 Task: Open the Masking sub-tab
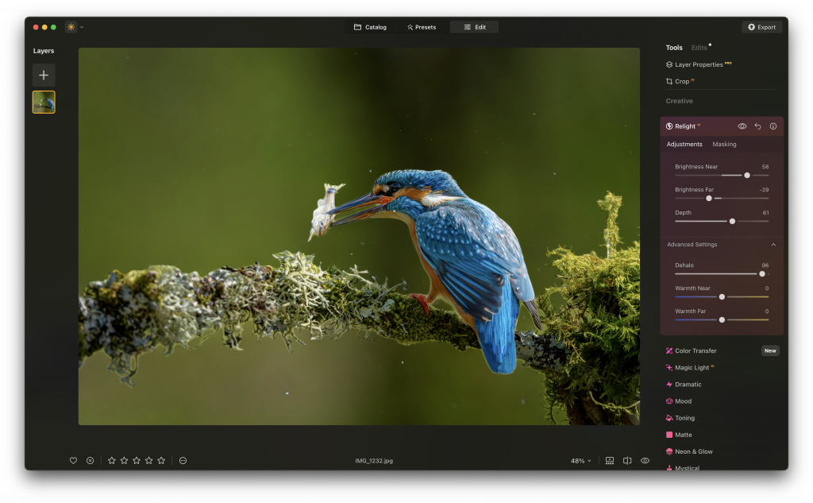724,145
